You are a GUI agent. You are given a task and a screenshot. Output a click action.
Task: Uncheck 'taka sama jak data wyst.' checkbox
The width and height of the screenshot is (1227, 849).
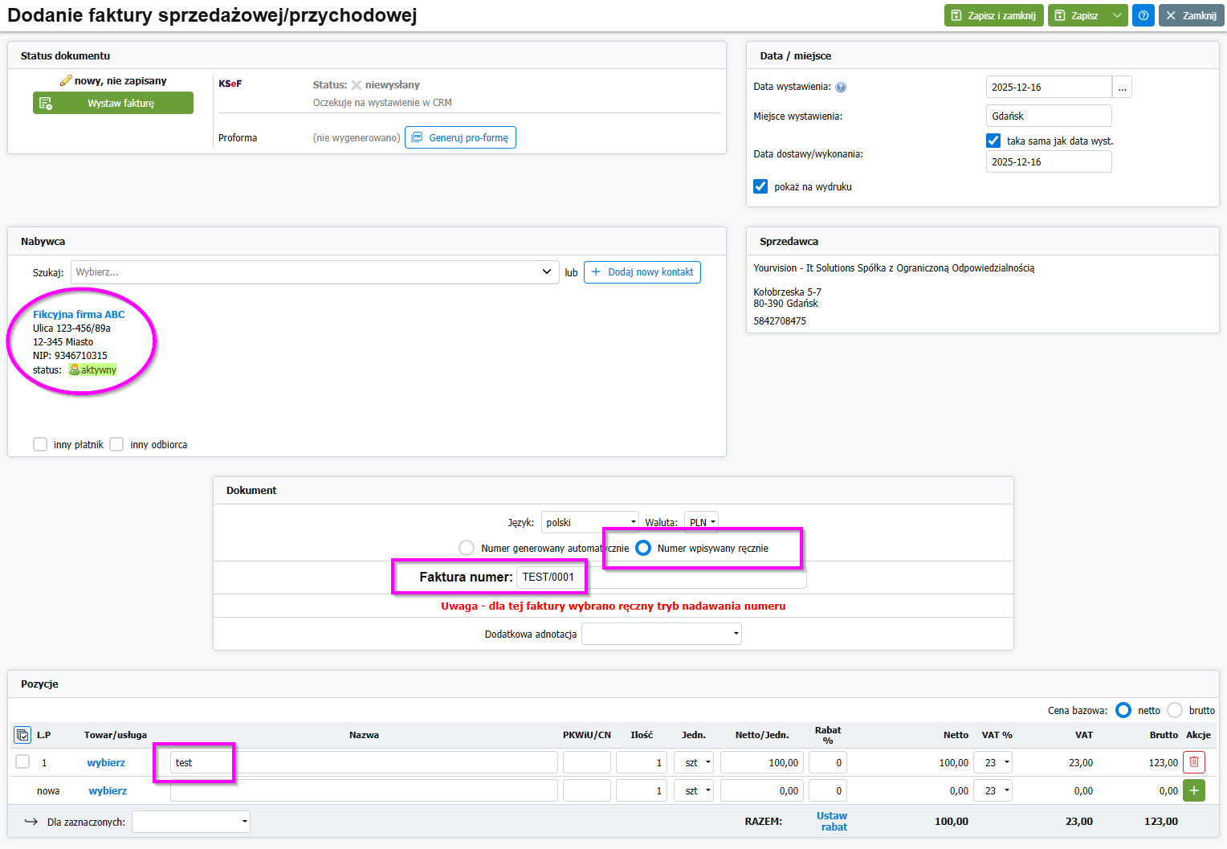993,141
